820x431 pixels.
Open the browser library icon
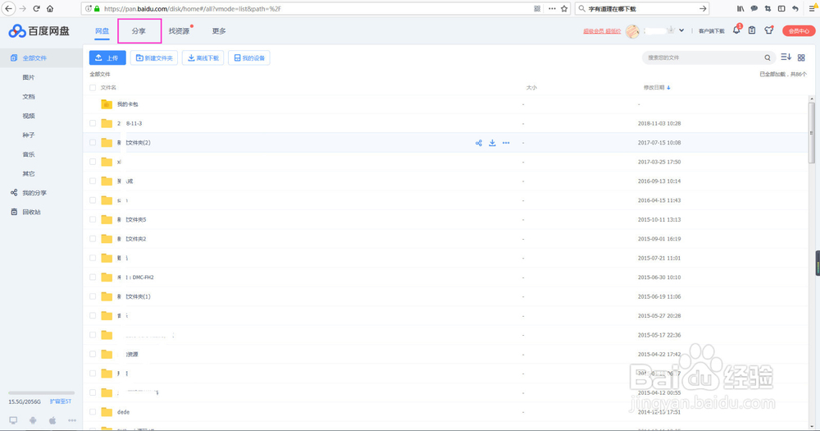(x=740, y=8)
